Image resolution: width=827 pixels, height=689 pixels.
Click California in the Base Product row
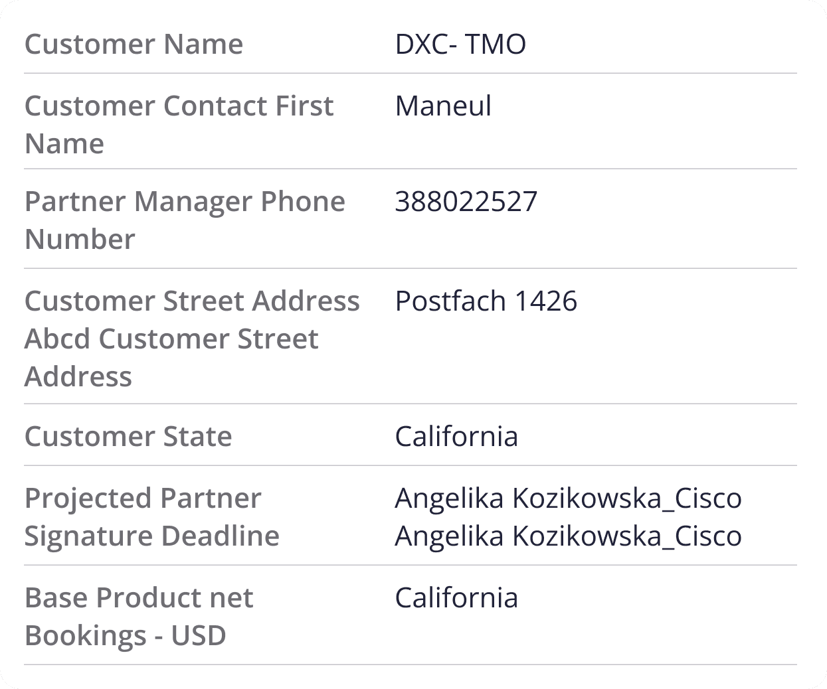456,598
